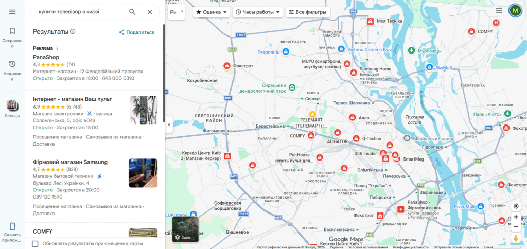Viewport: 527px width, 249px height.
Task: Open the Google account avatar M
Action: (x=515, y=10)
